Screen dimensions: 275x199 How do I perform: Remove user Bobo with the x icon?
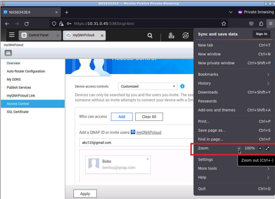(x=147, y=159)
